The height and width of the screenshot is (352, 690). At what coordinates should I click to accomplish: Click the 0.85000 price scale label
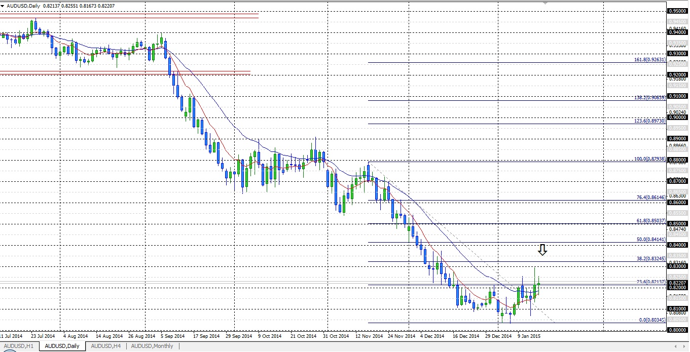point(678,223)
